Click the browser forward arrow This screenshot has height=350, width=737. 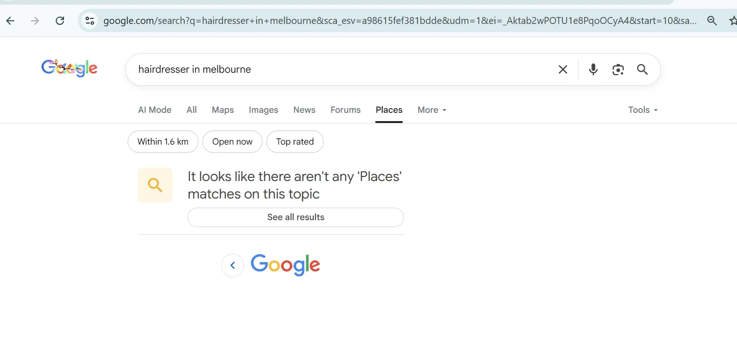click(x=35, y=21)
